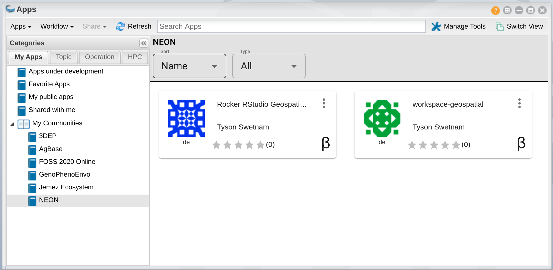The width and height of the screenshot is (553, 270).
Task: Open the Sort dropdown showing Name
Action: point(189,66)
